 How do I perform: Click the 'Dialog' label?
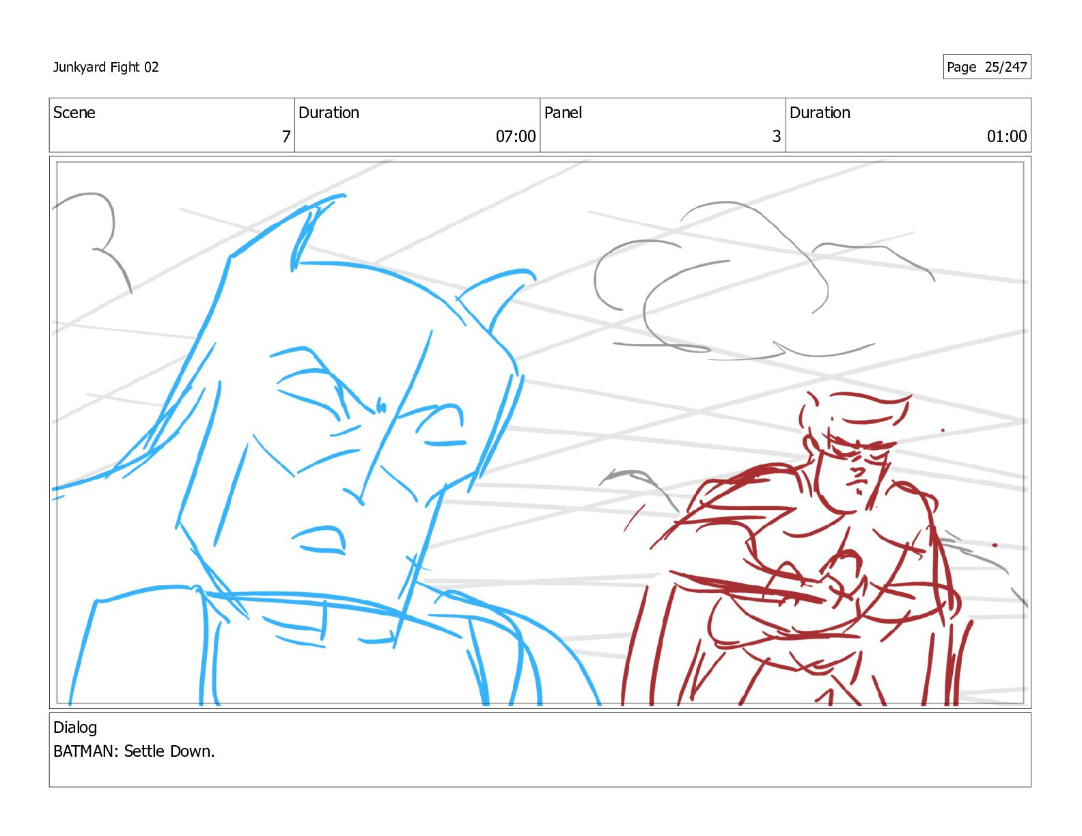coord(75,727)
